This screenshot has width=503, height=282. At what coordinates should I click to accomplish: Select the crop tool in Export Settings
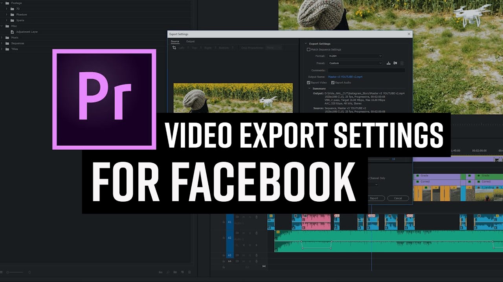(x=174, y=48)
